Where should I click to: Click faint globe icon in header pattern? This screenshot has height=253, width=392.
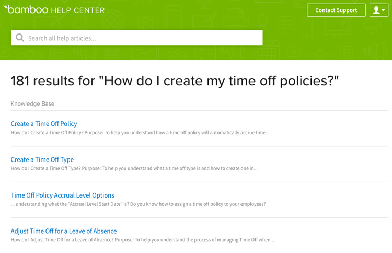pyautogui.click(x=113, y=20)
